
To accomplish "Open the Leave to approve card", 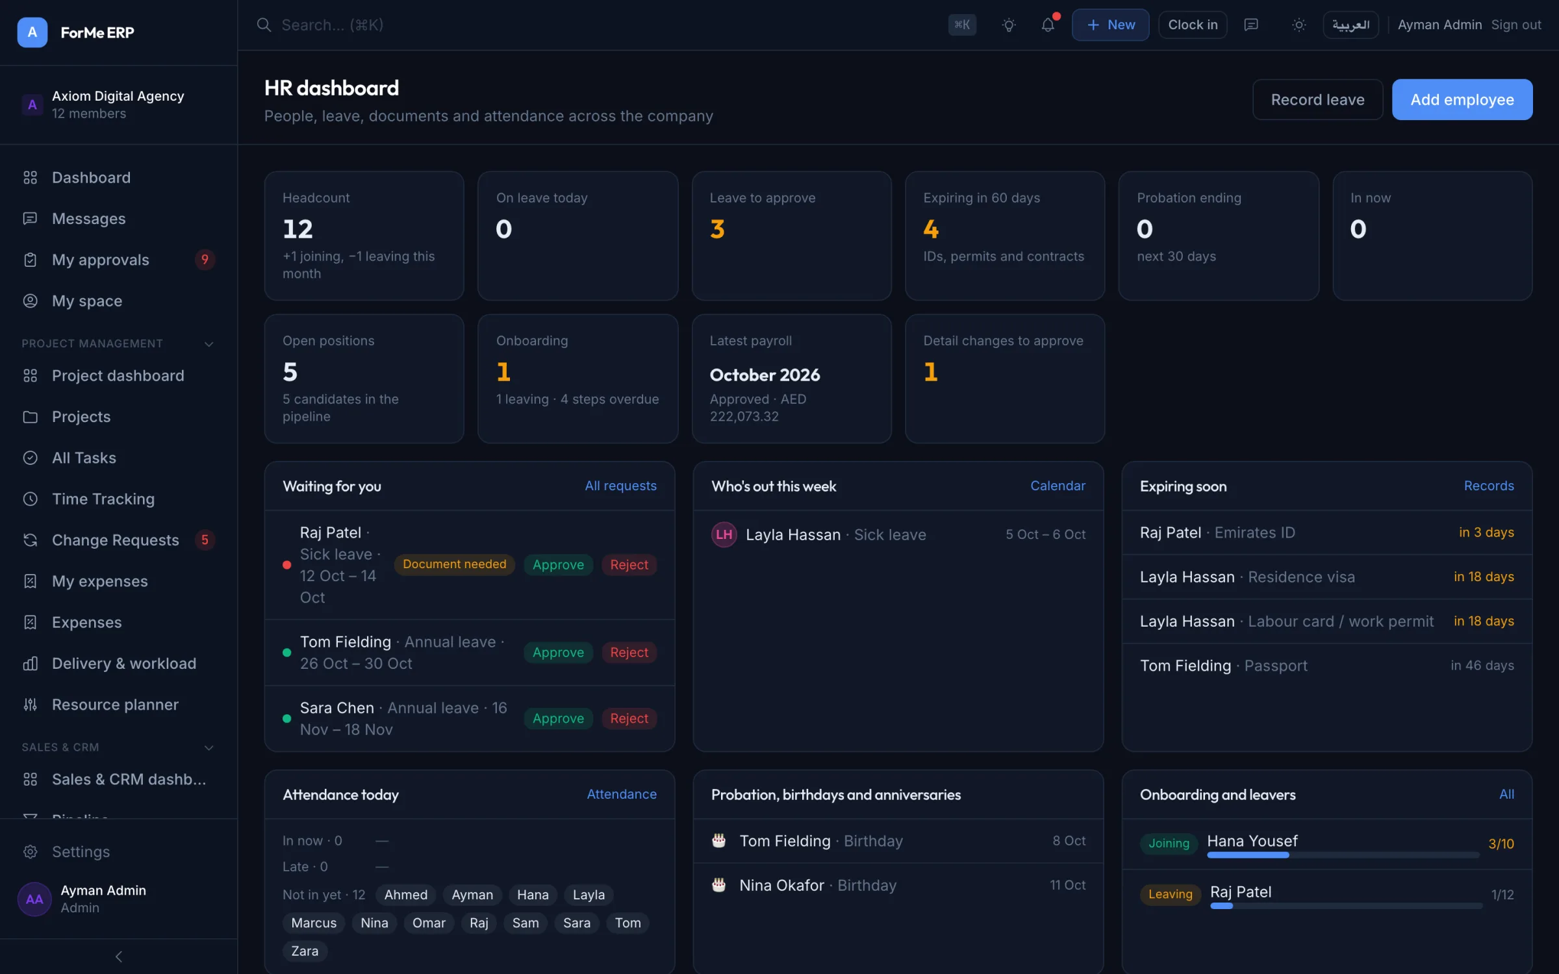I will [791, 236].
